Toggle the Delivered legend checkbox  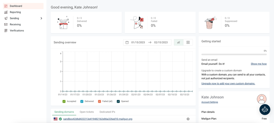82,101
